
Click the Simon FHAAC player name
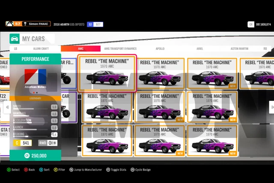click(39, 24)
